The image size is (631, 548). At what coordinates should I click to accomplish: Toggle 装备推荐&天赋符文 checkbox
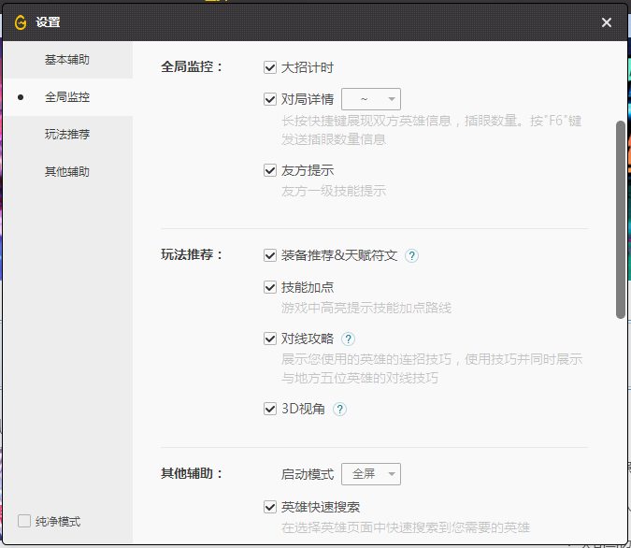[270, 255]
